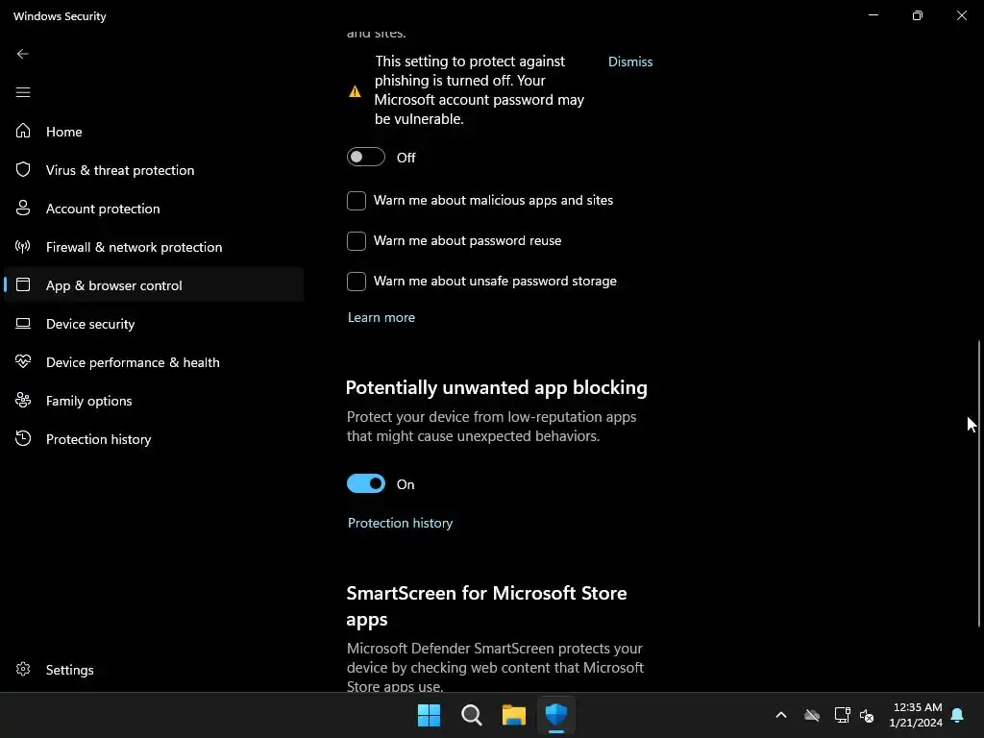
Task: Turn on phishing protection toggle
Action: click(x=366, y=157)
